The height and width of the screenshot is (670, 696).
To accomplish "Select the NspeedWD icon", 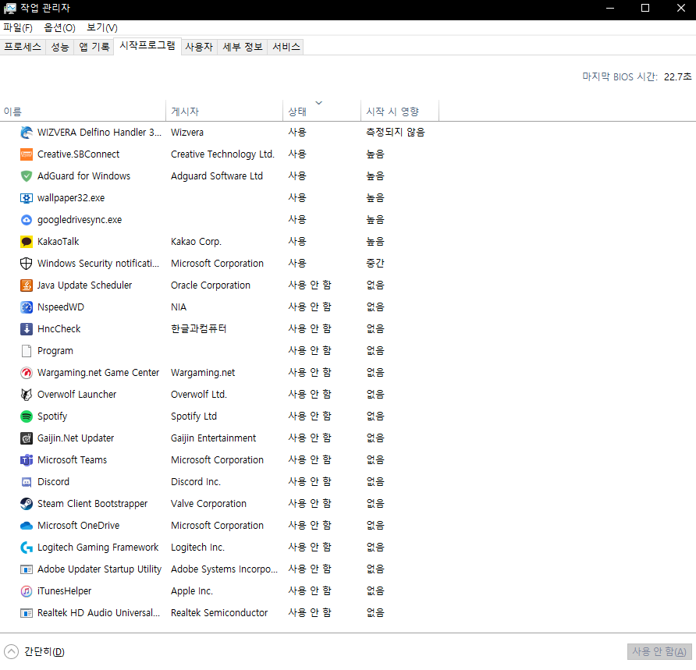I will 27,307.
